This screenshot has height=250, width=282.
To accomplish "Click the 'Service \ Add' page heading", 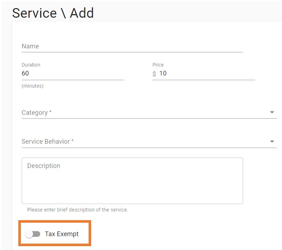I will pyautogui.click(x=53, y=13).
